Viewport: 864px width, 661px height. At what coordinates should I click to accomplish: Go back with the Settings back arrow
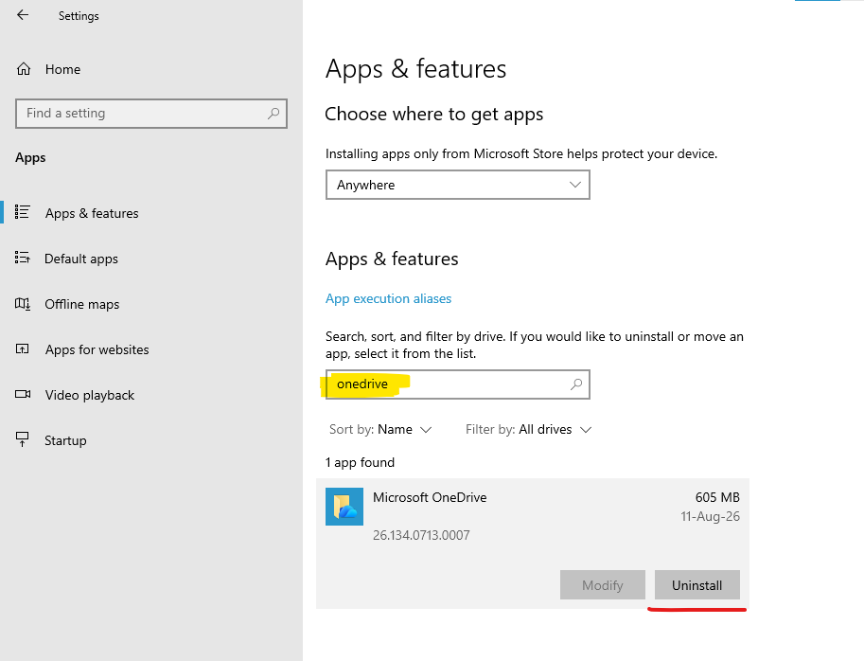pyautogui.click(x=23, y=15)
